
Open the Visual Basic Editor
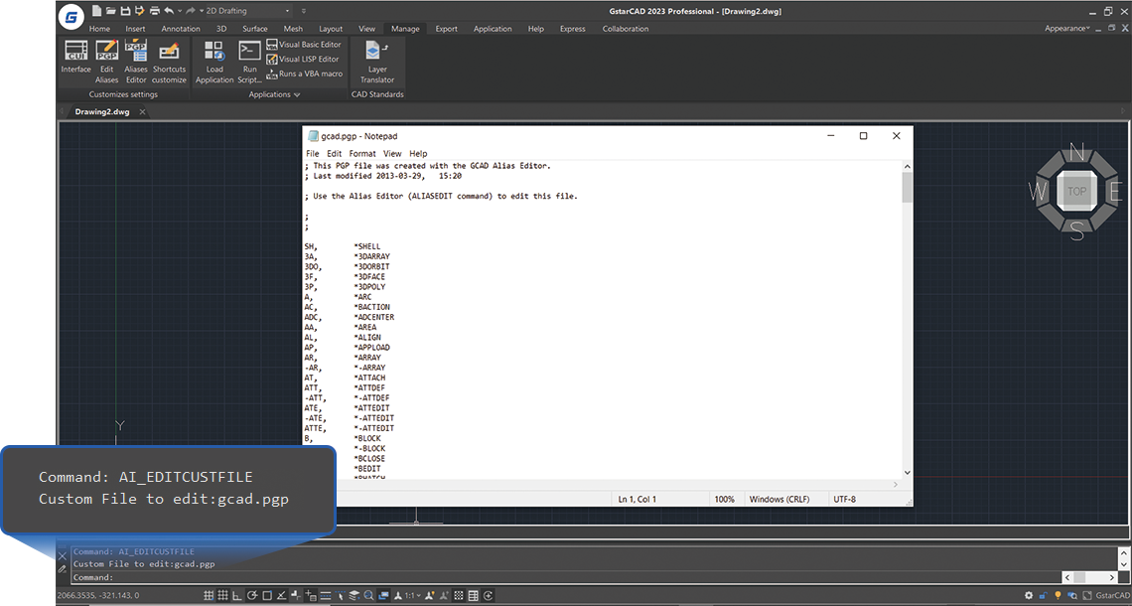(x=304, y=44)
